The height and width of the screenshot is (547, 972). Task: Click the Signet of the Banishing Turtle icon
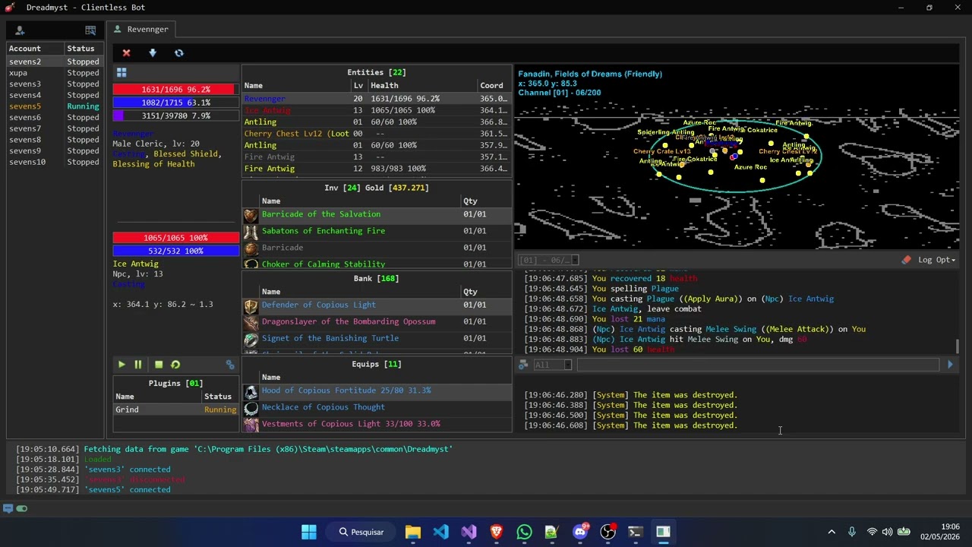click(x=251, y=339)
